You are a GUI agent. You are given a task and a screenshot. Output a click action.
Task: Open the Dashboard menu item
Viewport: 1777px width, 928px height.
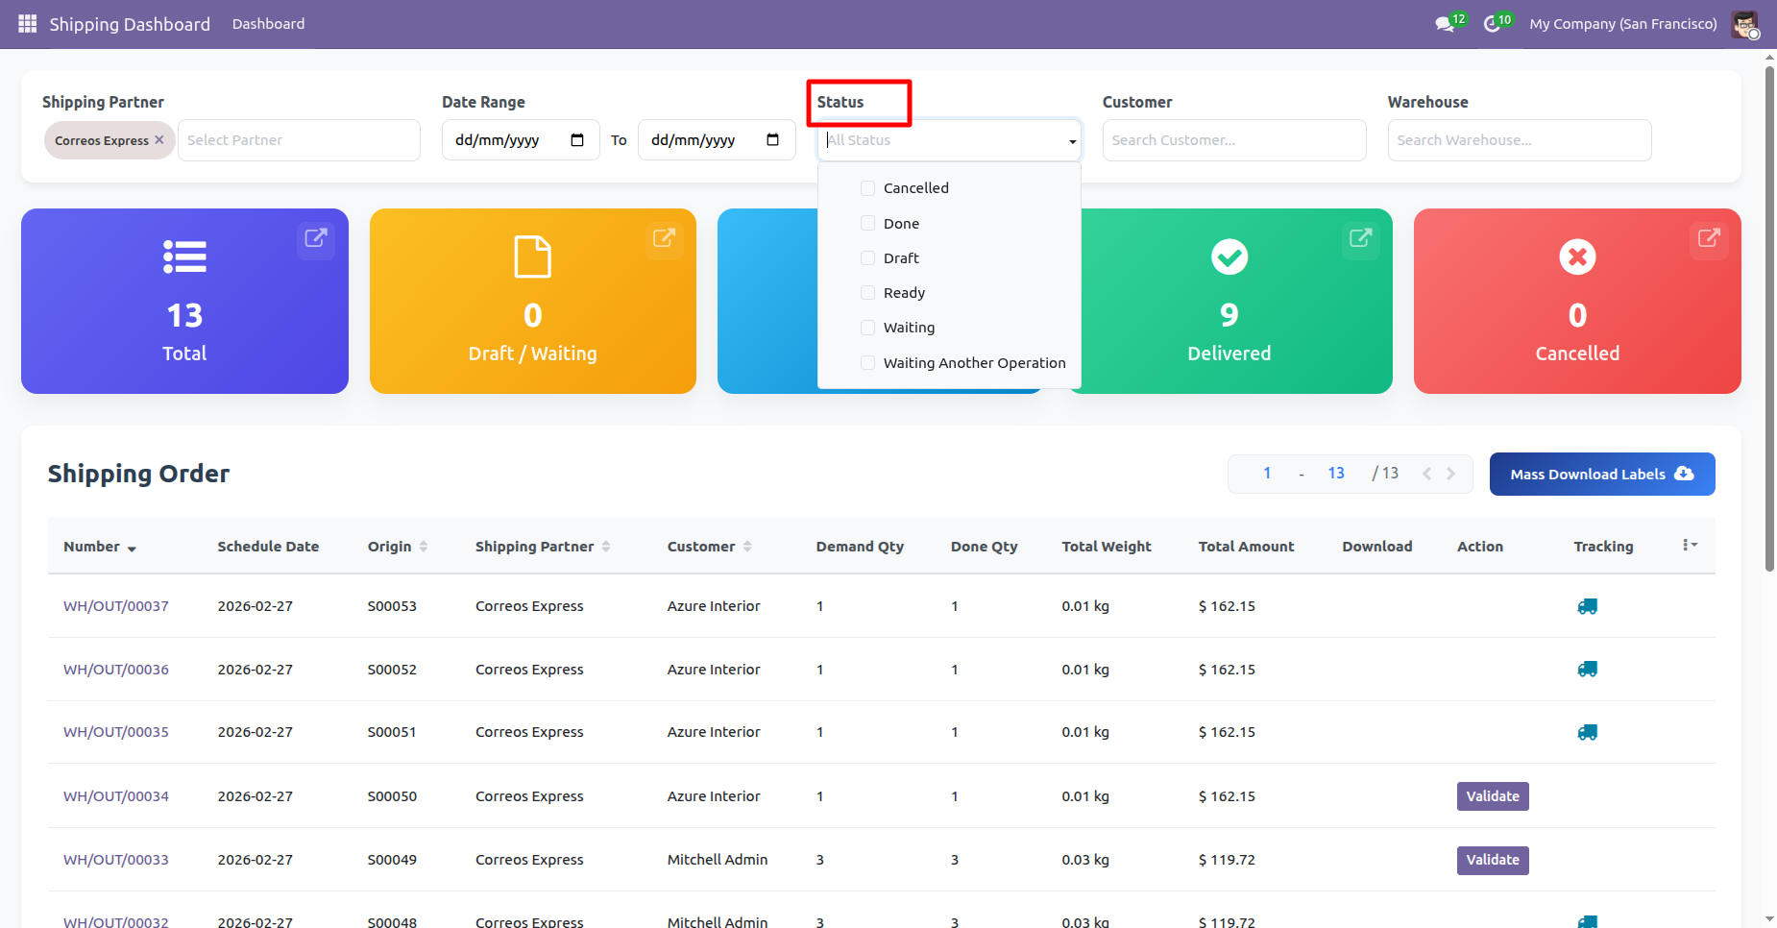pyautogui.click(x=268, y=24)
